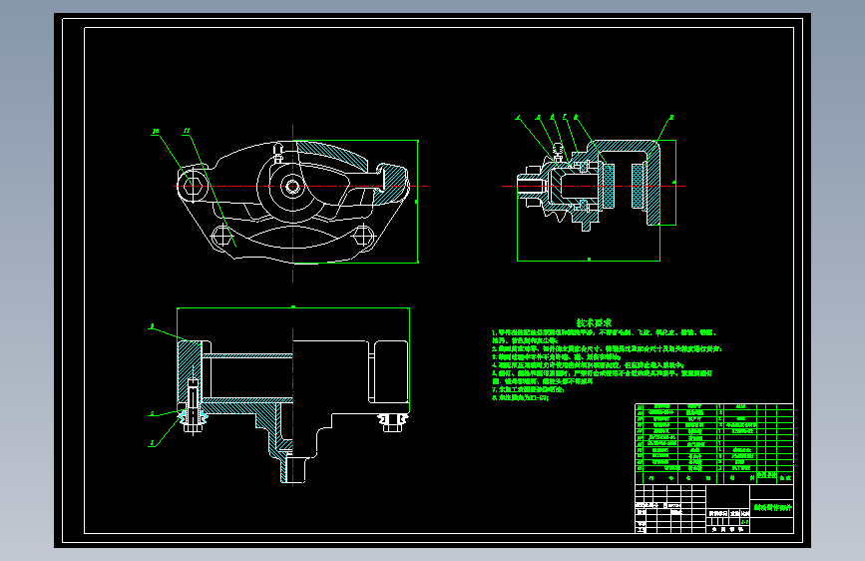Click the 技术要求 heading text

point(594,322)
